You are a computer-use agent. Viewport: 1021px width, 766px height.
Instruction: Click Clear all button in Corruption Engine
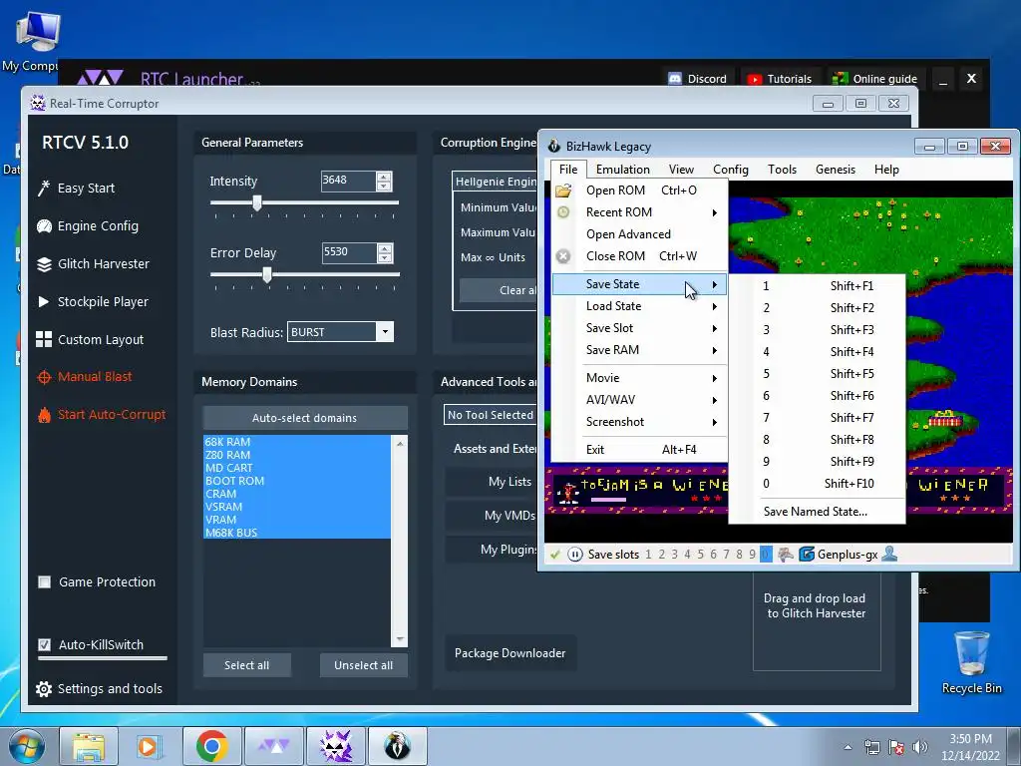click(x=499, y=290)
